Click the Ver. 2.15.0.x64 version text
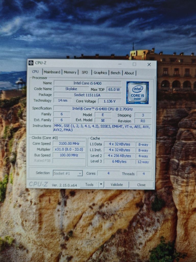The width and height of the screenshot is (196, 262). (64, 185)
